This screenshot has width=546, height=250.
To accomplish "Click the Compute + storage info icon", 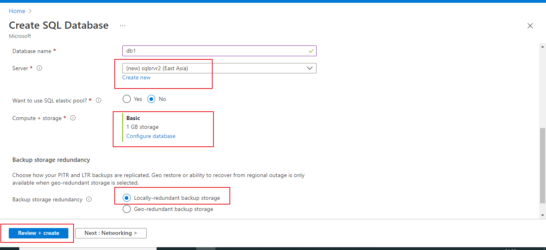I will coord(73,118).
